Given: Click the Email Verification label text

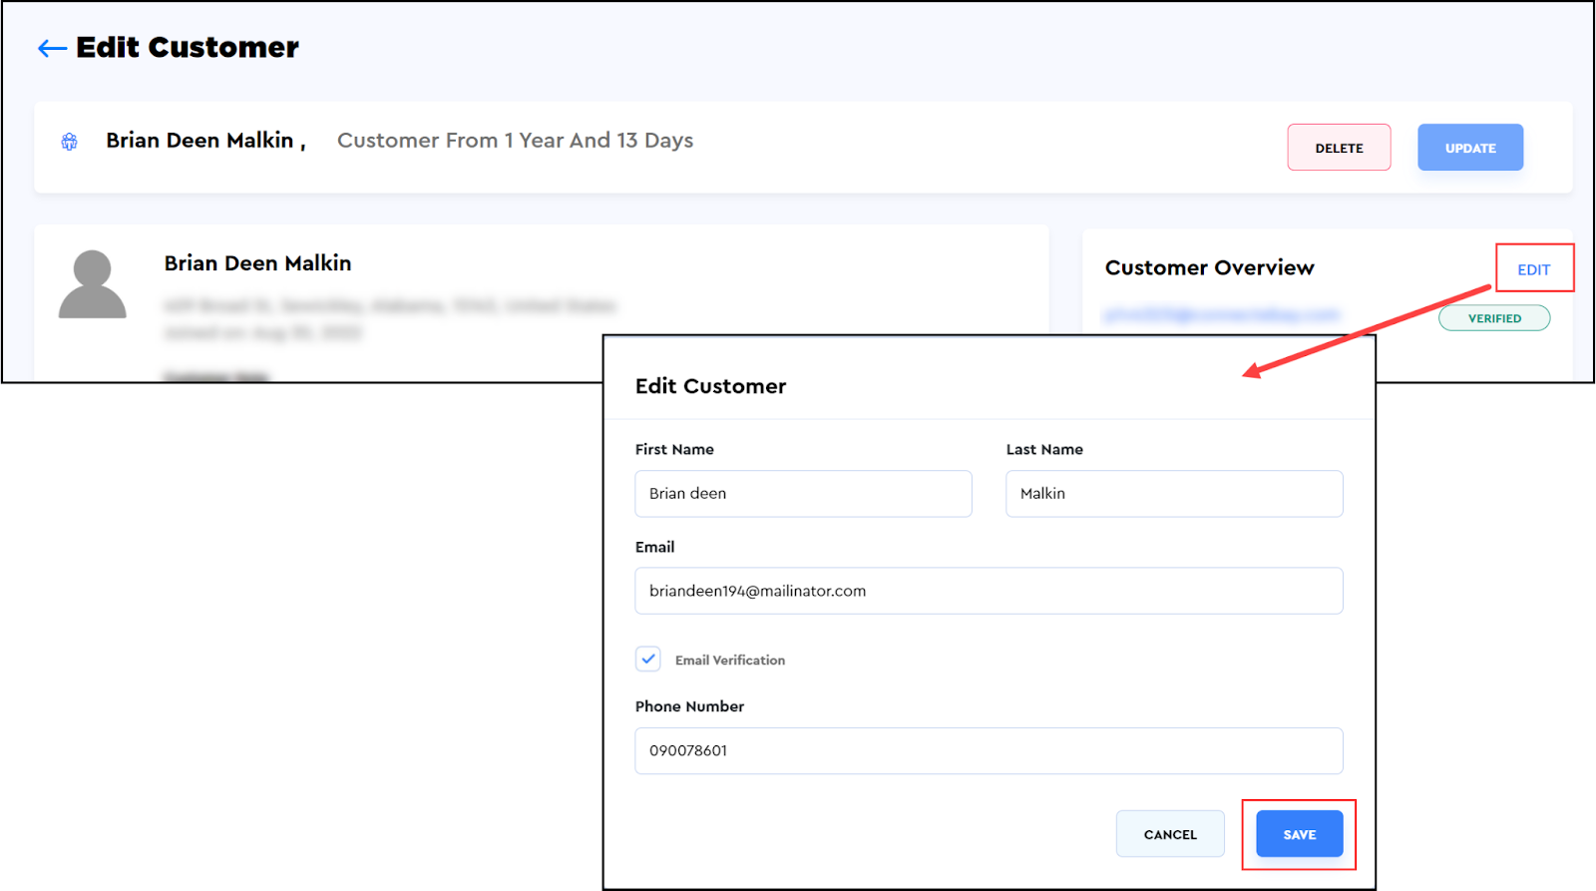Looking at the screenshot, I should (x=729, y=661).
